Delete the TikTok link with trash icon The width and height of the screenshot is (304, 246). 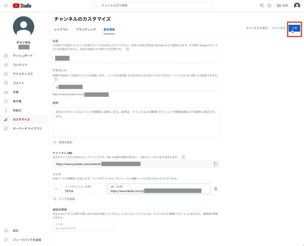pyautogui.click(x=216, y=189)
